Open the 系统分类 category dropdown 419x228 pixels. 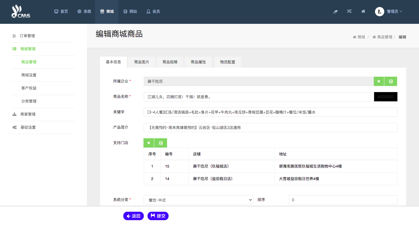[x=198, y=200]
